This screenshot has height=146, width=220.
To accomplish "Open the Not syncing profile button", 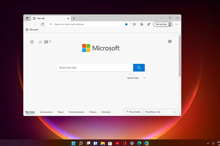I will point(163,24).
